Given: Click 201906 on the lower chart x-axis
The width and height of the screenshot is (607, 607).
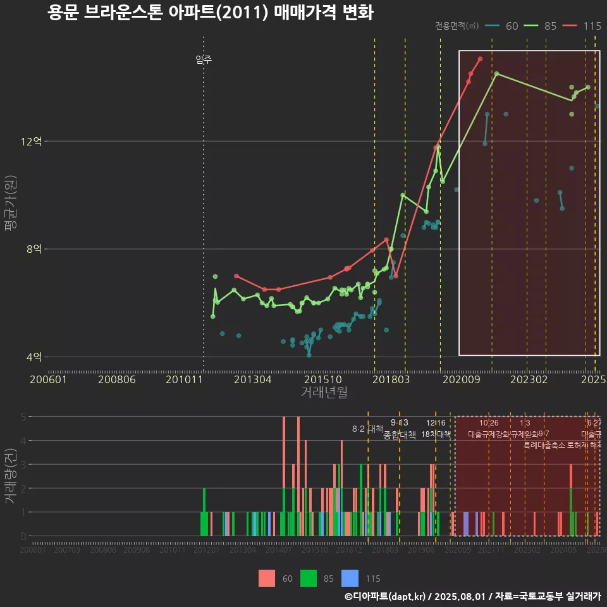Looking at the screenshot, I should coord(421,549).
